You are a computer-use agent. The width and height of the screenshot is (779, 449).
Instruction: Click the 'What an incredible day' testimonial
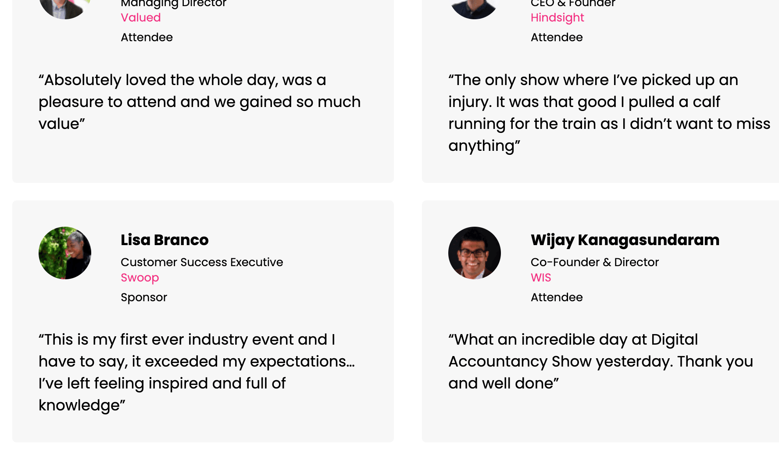[x=600, y=361]
